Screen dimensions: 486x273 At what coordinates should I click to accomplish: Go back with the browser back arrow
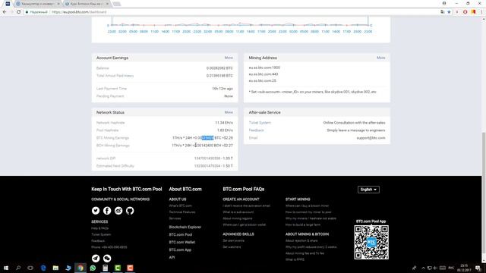(5, 12)
